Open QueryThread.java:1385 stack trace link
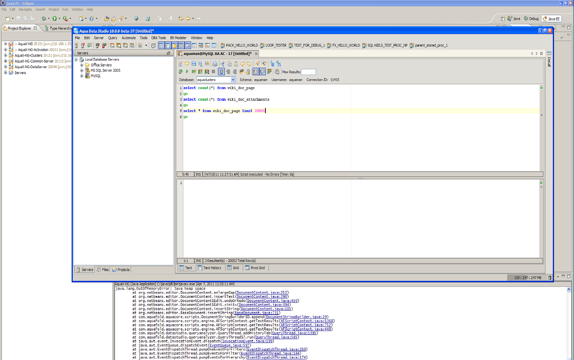Viewport: 574px width, 360px height. coord(294,333)
